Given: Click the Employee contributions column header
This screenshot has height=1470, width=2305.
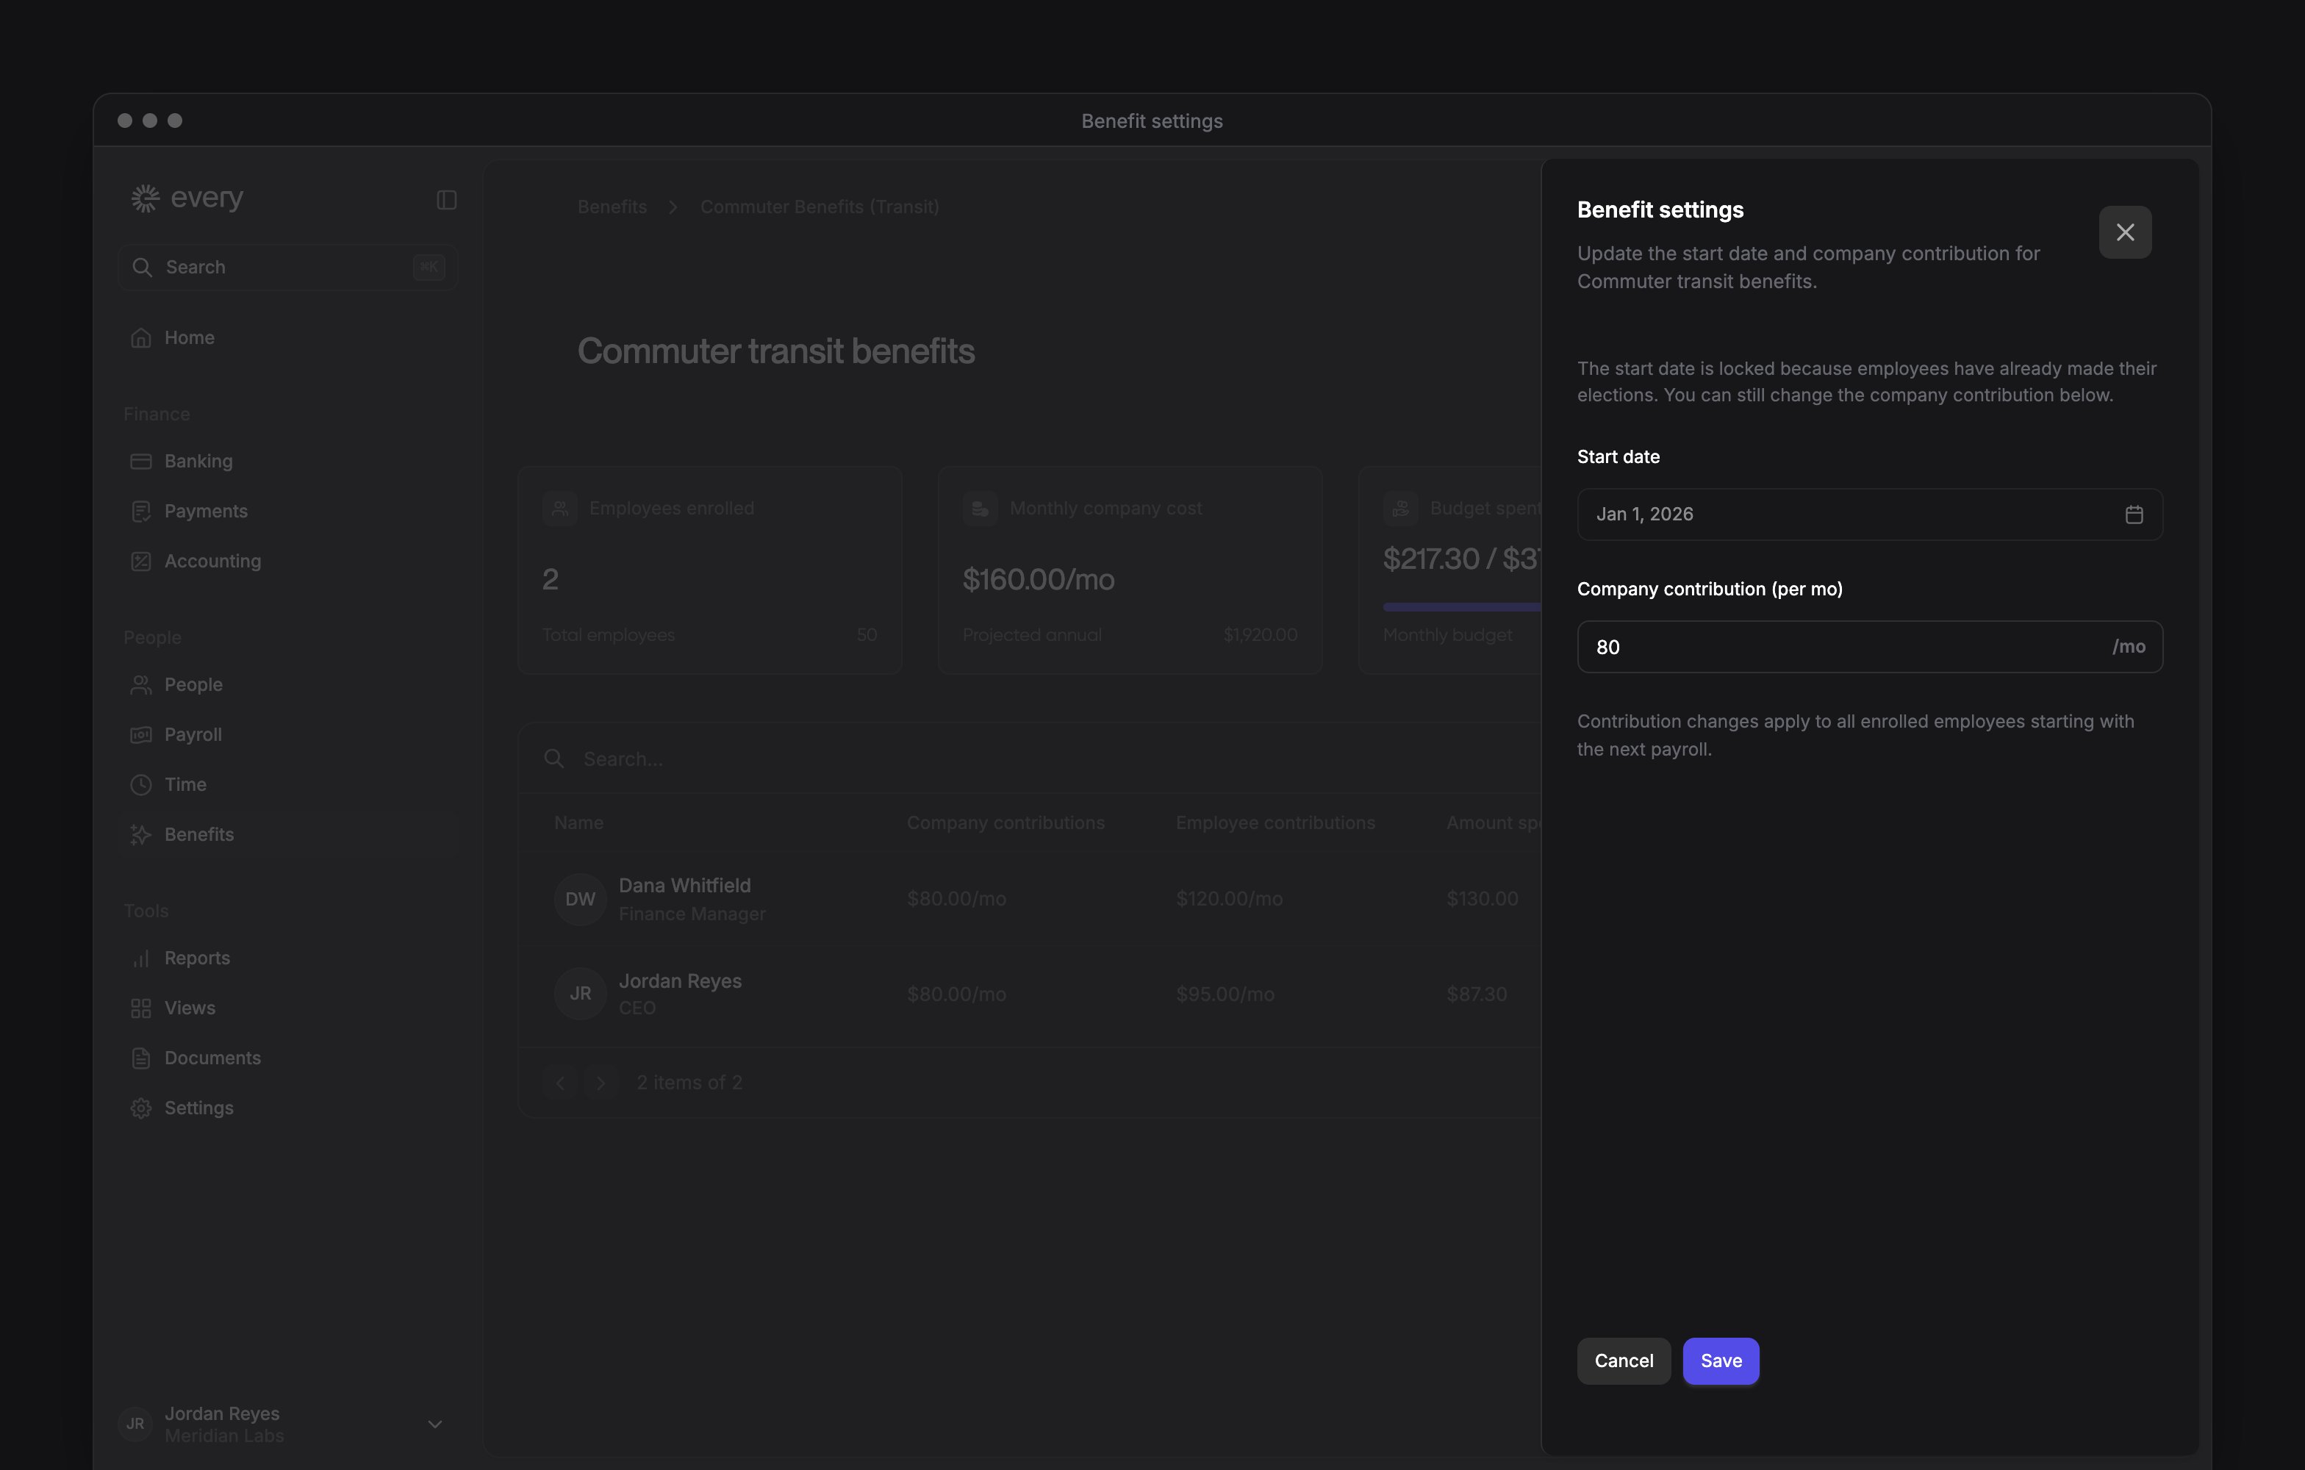Looking at the screenshot, I should (1275, 823).
